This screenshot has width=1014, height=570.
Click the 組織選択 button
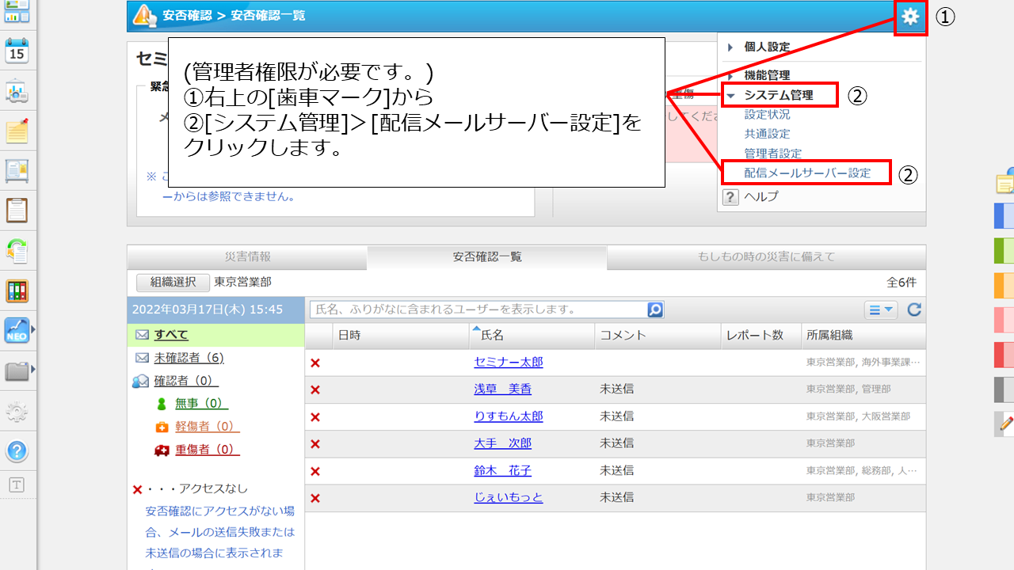[x=173, y=282]
